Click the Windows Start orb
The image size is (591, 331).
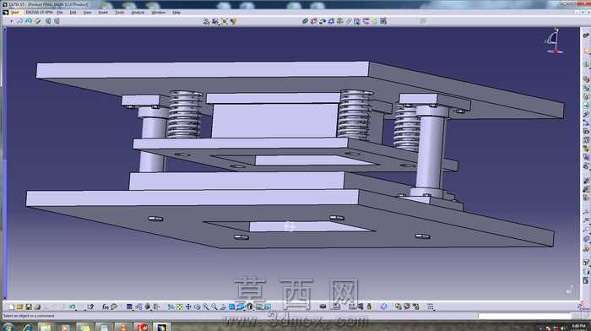point(7,327)
